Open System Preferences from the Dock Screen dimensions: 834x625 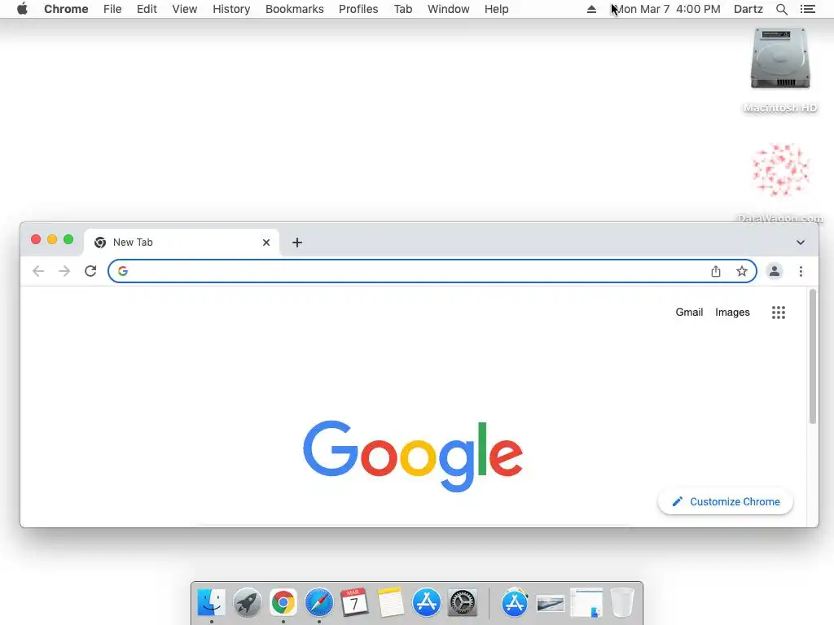[x=463, y=603]
